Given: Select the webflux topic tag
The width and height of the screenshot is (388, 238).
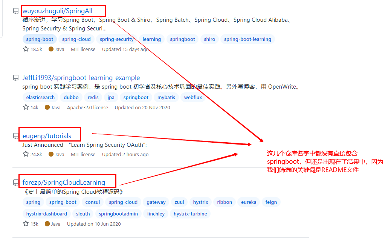Looking at the screenshot, I should coord(193,98).
